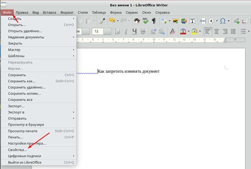Viewport: 251px width, 169px height.
Task: Choose Экспорт... menu entry
Action: pyautogui.click(x=38, y=106)
